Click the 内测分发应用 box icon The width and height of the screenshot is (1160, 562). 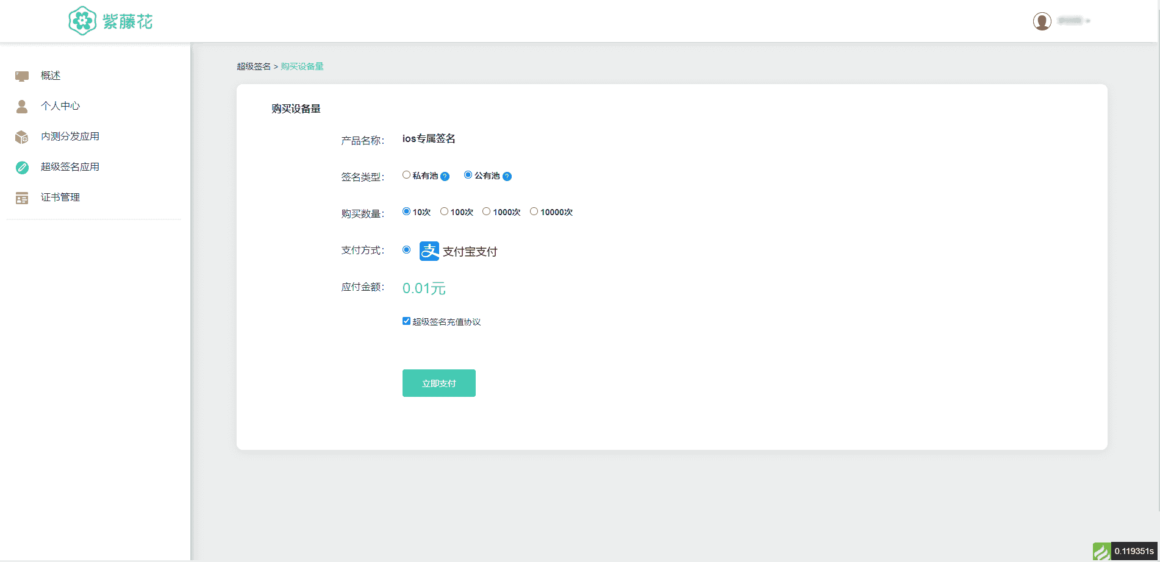22,137
